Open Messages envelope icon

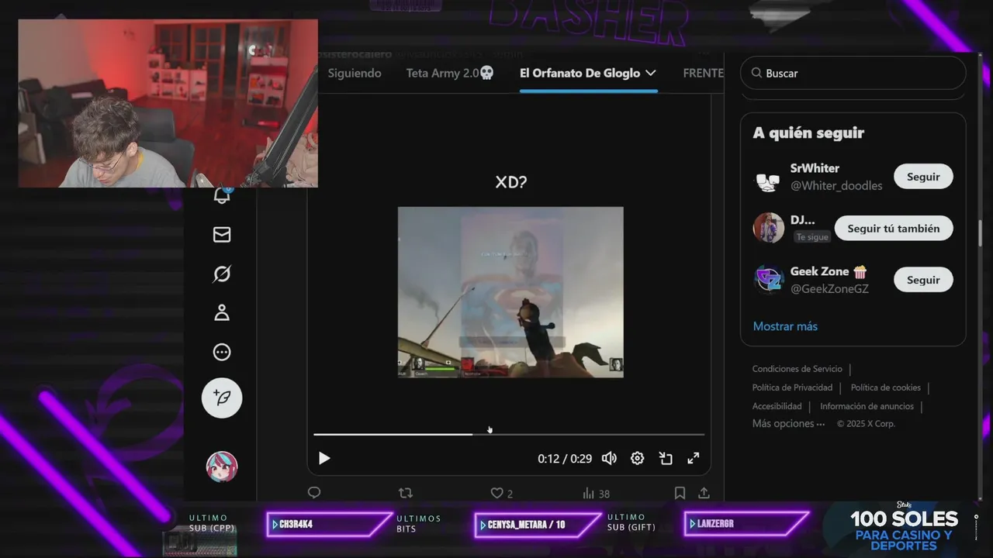[x=222, y=234]
